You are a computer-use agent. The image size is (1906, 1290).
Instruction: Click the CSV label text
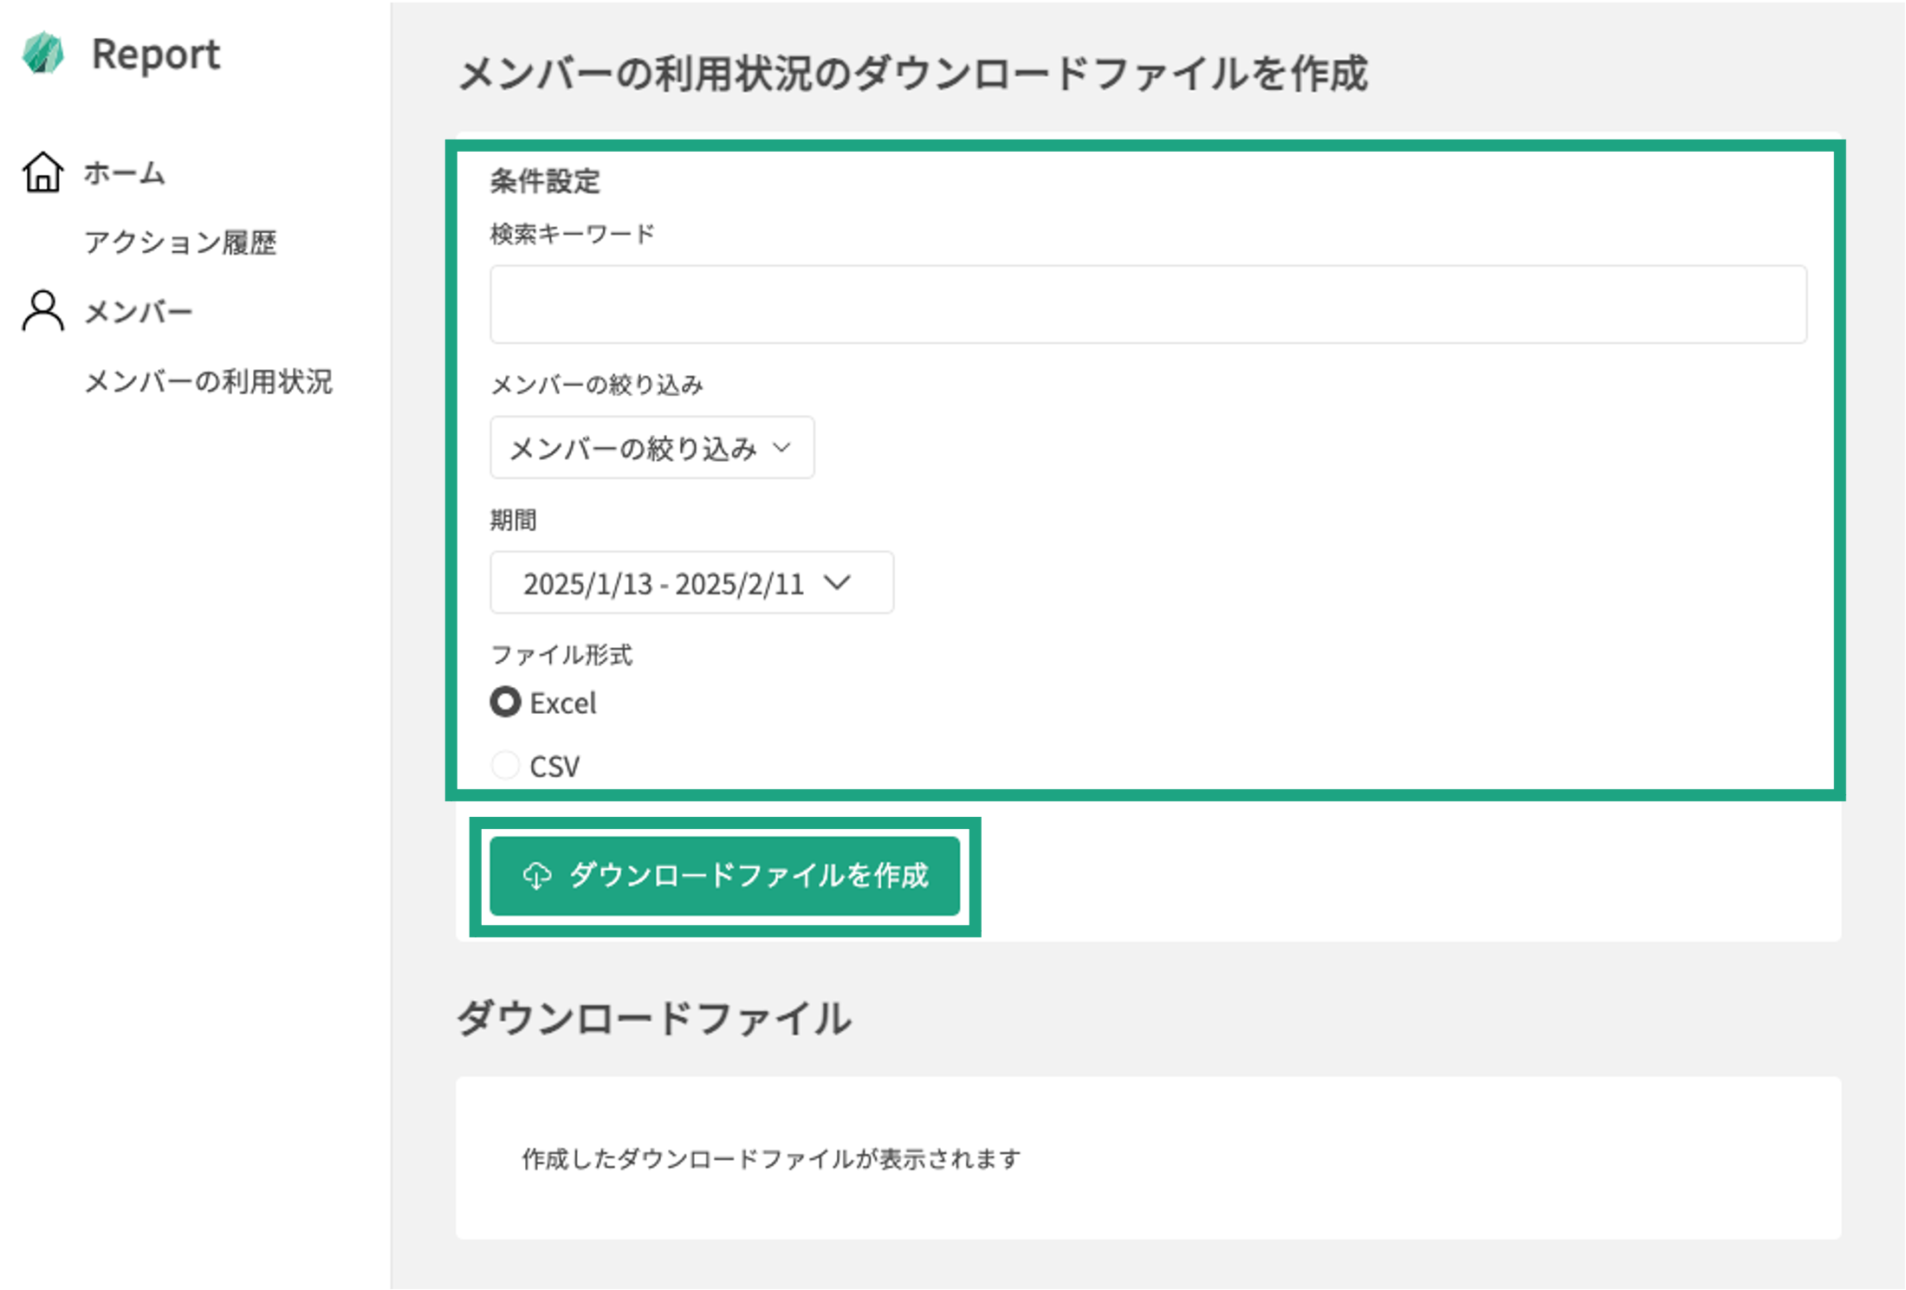point(554,767)
